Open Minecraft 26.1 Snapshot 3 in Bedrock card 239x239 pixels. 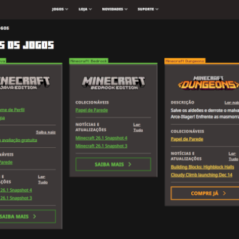coord(102,146)
